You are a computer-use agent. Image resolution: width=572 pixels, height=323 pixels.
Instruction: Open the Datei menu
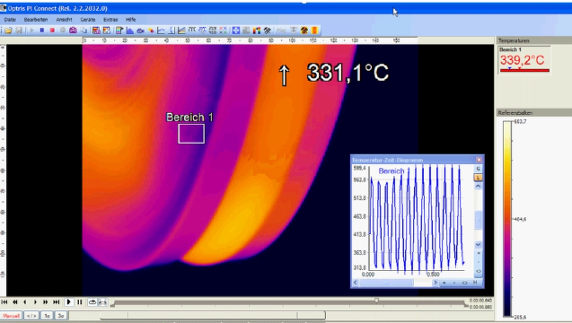pyautogui.click(x=10, y=20)
